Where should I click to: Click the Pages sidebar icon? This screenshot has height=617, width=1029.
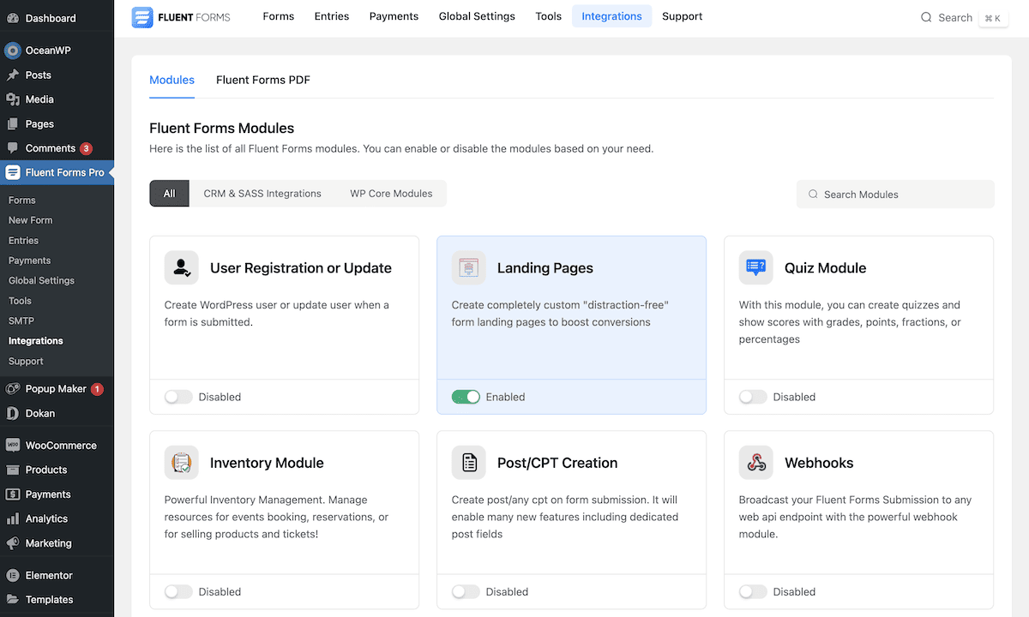[x=12, y=124]
